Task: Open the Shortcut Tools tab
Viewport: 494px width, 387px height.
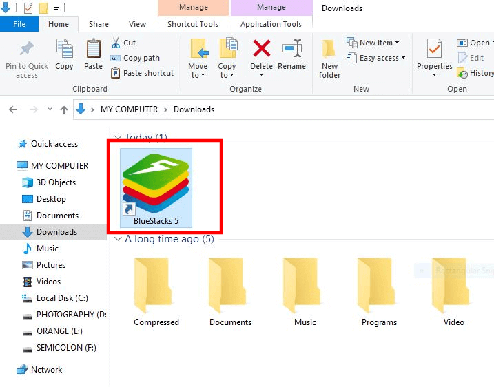Action: coord(193,24)
